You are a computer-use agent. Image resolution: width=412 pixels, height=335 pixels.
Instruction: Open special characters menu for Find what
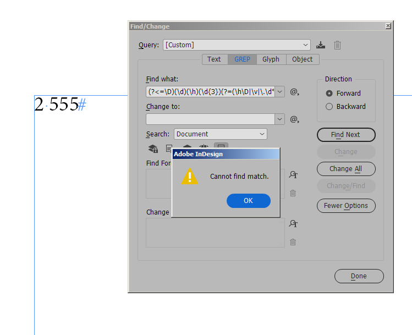tap(294, 92)
